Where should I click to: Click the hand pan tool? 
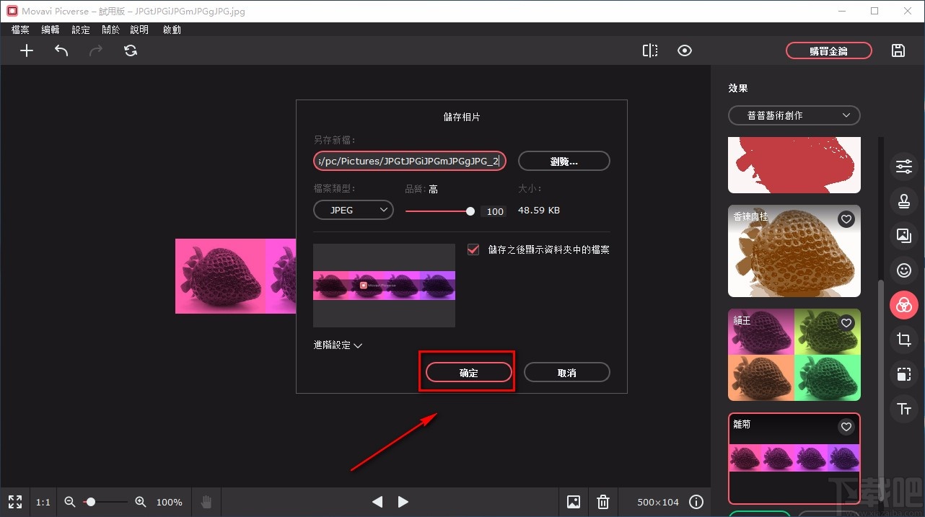(206, 502)
